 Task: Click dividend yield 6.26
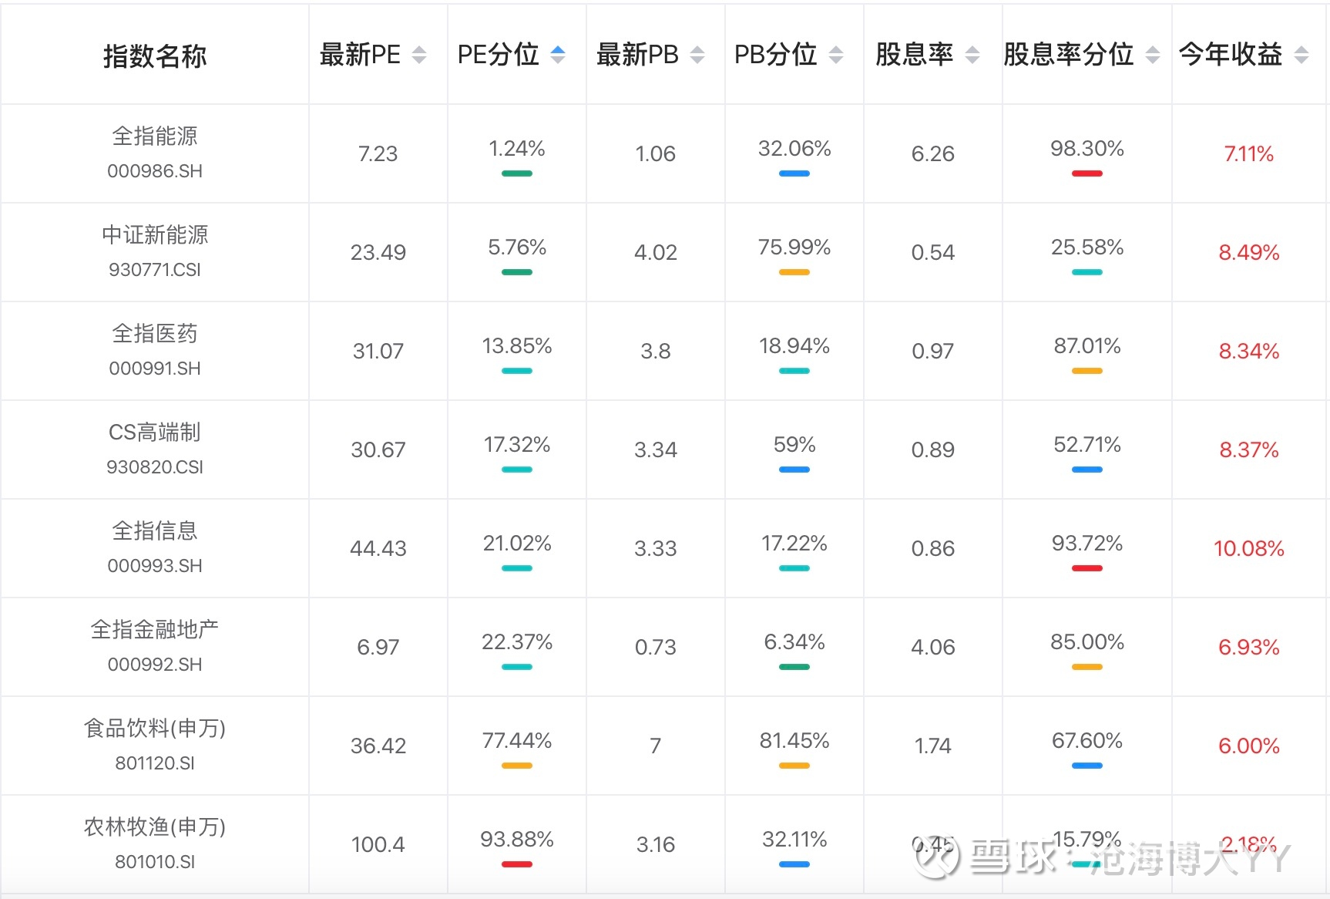(x=933, y=154)
